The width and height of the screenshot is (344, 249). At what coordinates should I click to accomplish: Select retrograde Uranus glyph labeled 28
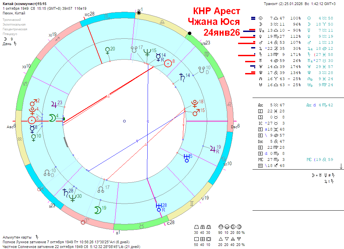click(x=159, y=208)
